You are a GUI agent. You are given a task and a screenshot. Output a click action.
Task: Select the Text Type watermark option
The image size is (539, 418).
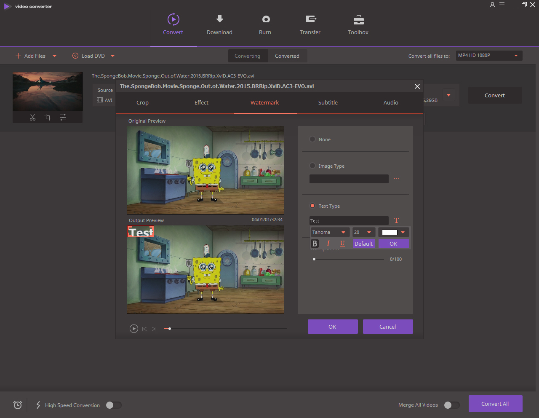tap(312, 206)
